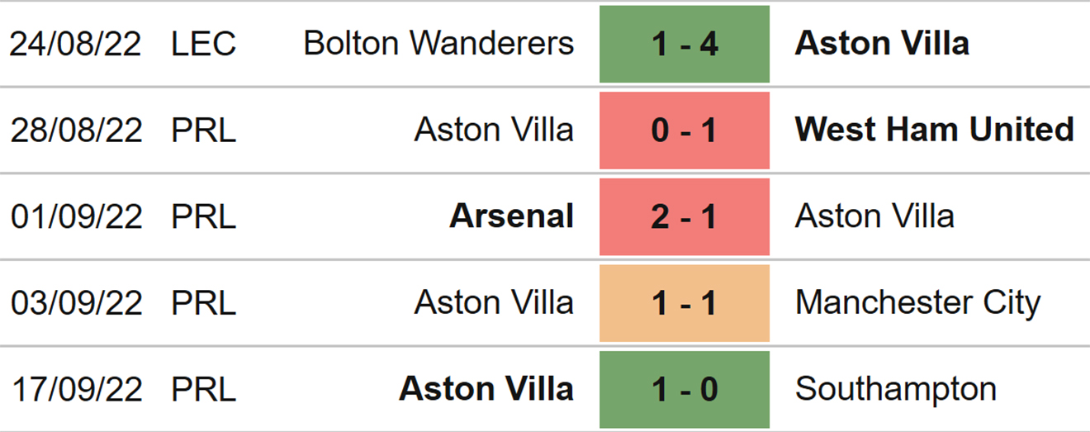Click Aston Villa in the Bolton Wanderers row
The height and width of the screenshot is (432, 1090).
882,44
